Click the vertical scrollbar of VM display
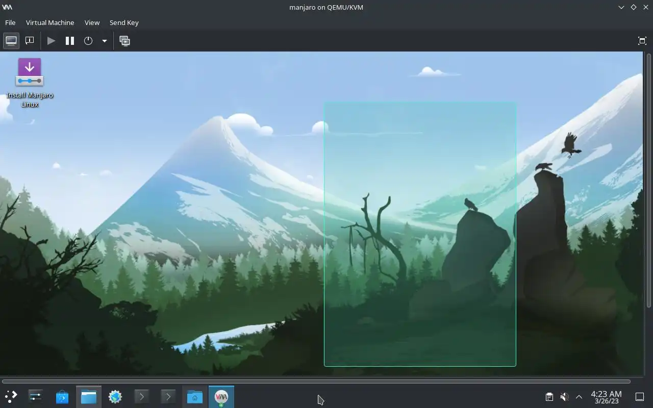 tap(649, 180)
